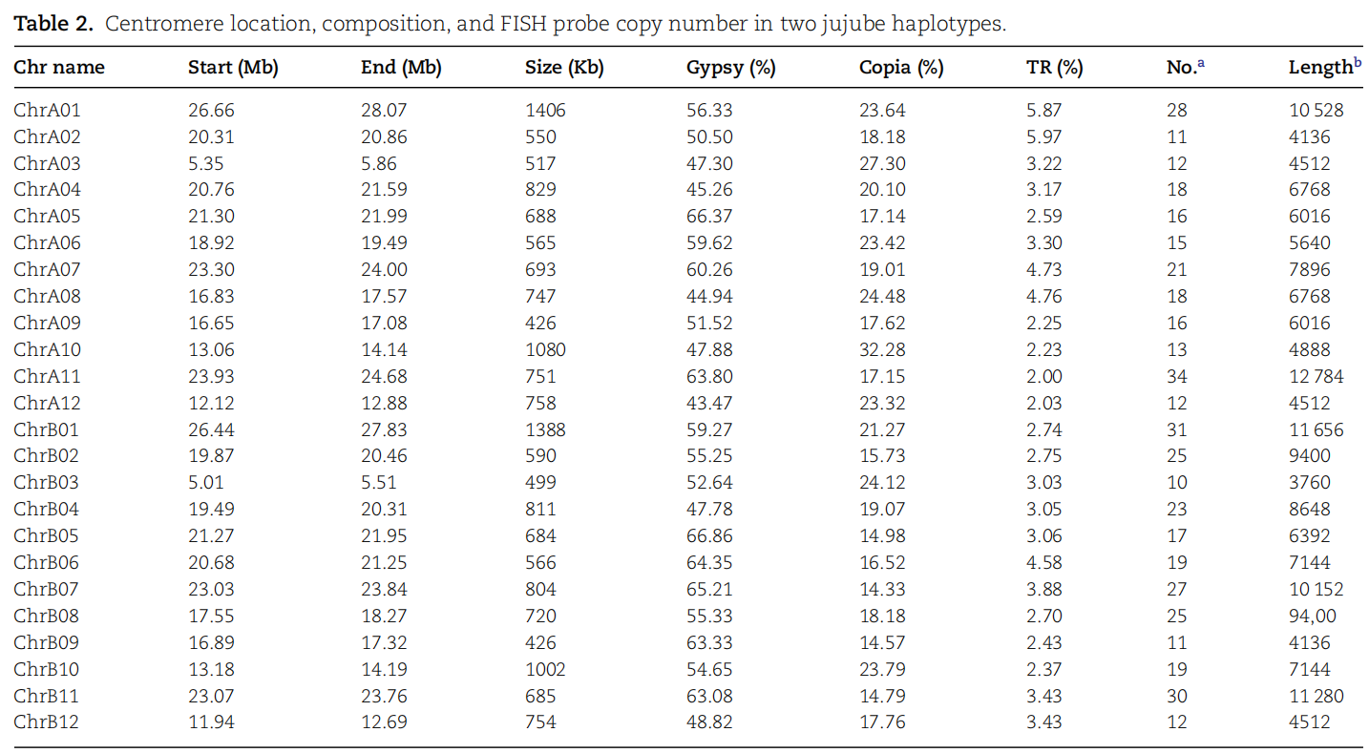1369x753 pixels.
Task: Select the ChrA01 row label
Action: (x=47, y=110)
